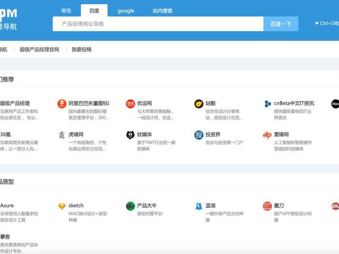Click the cnBeta blue dots logo
339x254 pixels.
(x=267, y=104)
